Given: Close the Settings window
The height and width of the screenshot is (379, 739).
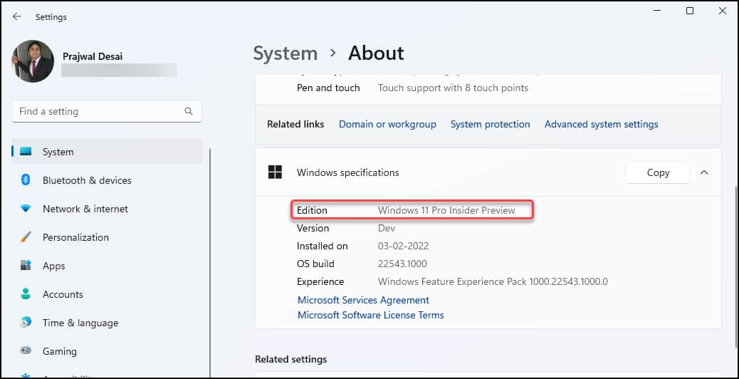Looking at the screenshot, I should pos(722,11).
